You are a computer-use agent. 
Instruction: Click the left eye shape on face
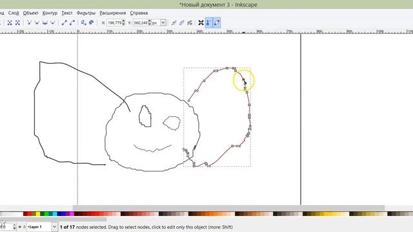145,116
